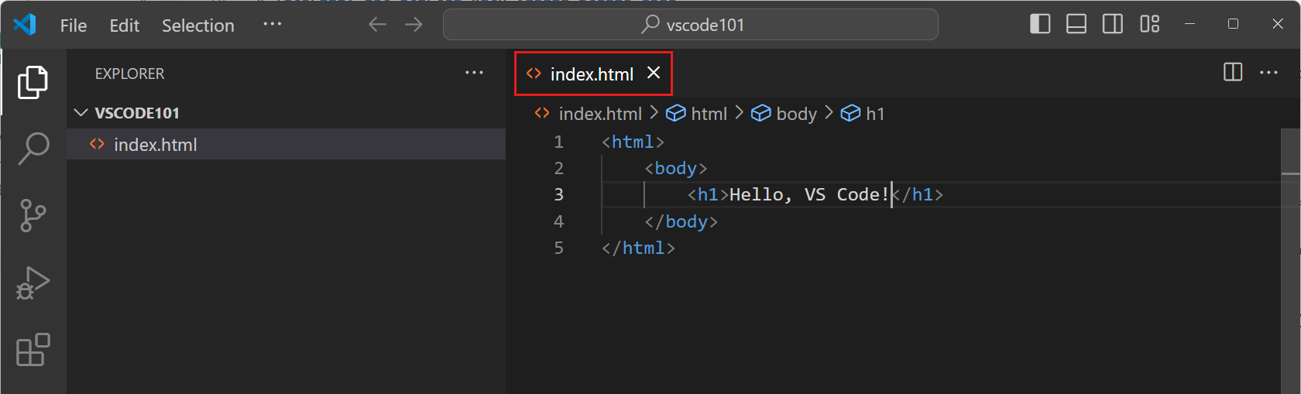Open the Run and Debug view
1301x394 pixels.
click(x=33, y=283)
